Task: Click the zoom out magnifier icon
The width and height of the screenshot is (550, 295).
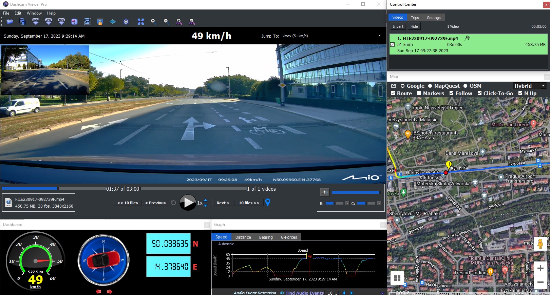Action: pyautogui.click(x=166, y=22)
